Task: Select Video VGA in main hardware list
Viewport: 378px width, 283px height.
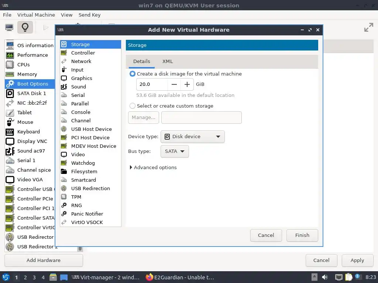Action: [x=30, y=179]
